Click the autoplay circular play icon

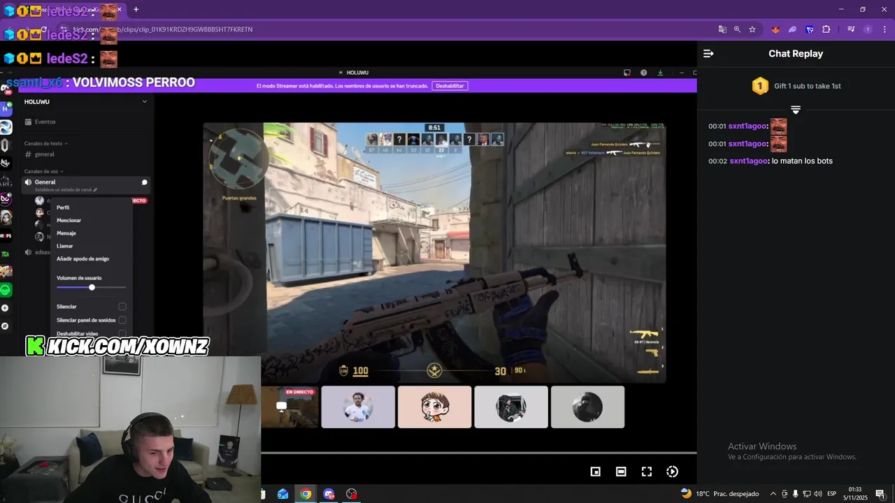pyautogui.click(x=672, y=472)
